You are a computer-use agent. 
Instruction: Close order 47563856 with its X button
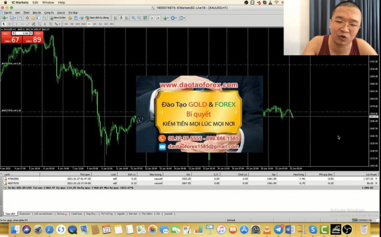coord(376,179)
